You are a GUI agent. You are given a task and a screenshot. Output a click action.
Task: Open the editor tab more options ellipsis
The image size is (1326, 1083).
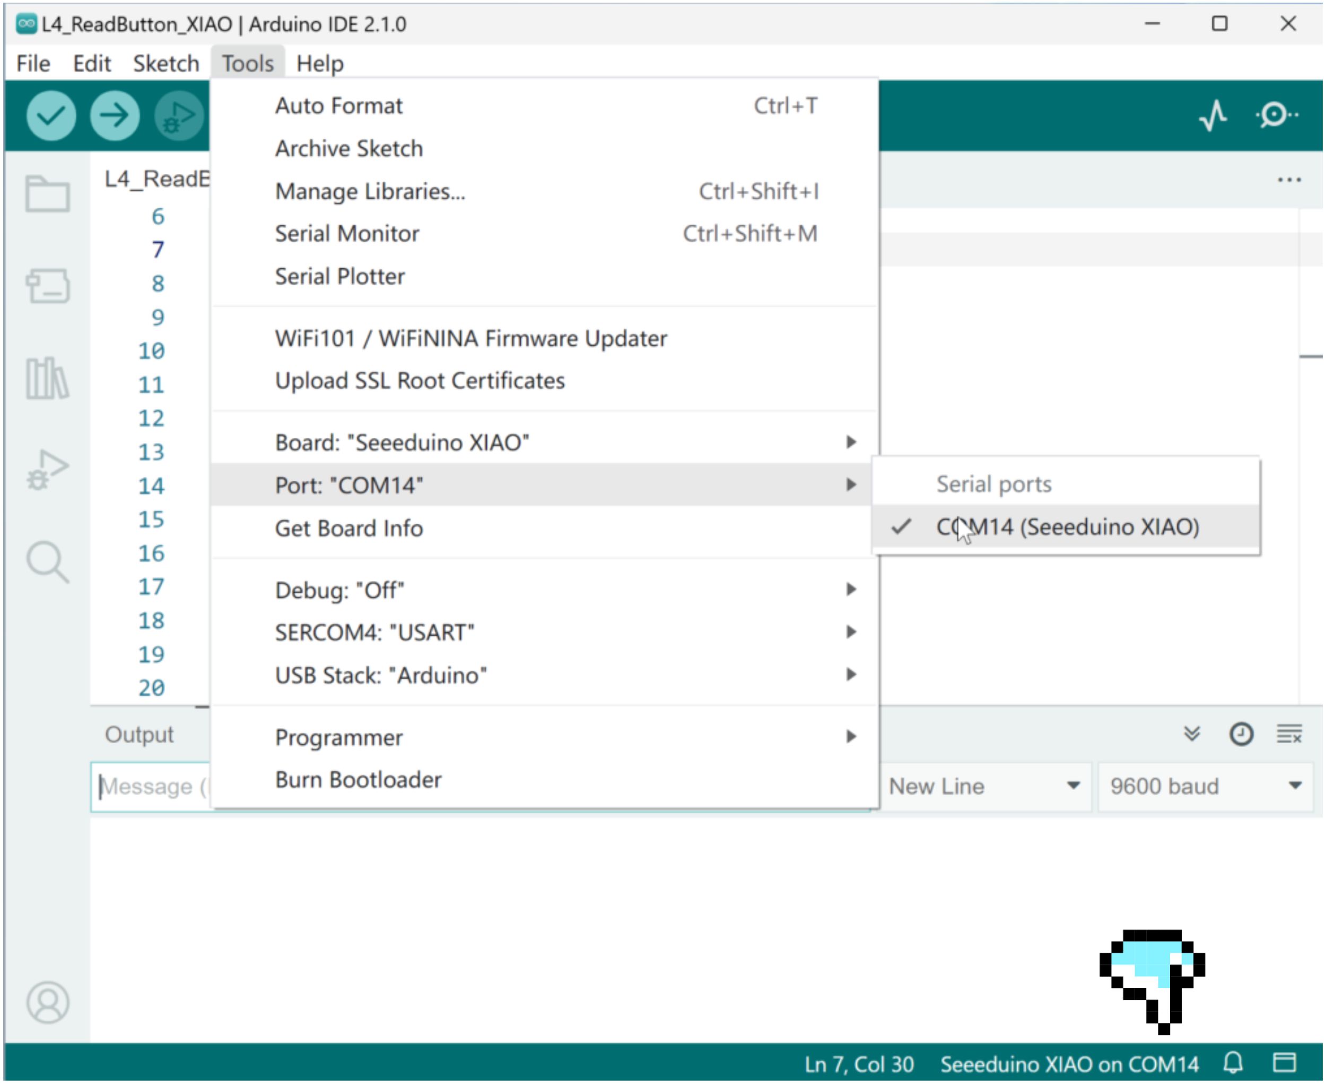[x=1289, y=180]
